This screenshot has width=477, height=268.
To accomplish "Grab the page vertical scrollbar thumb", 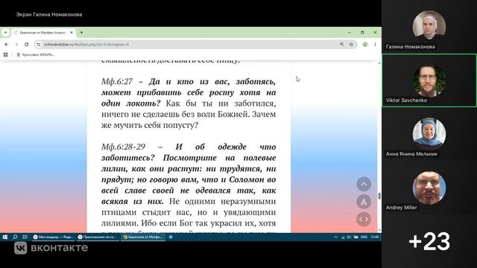I will tap(379, 196).
